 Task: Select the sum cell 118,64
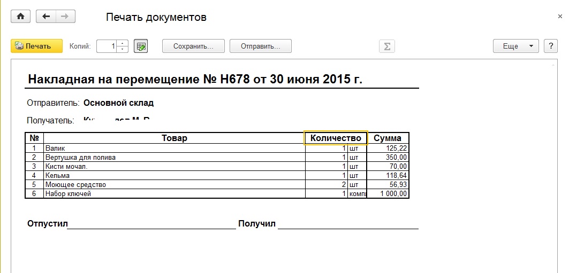point(388,175)
